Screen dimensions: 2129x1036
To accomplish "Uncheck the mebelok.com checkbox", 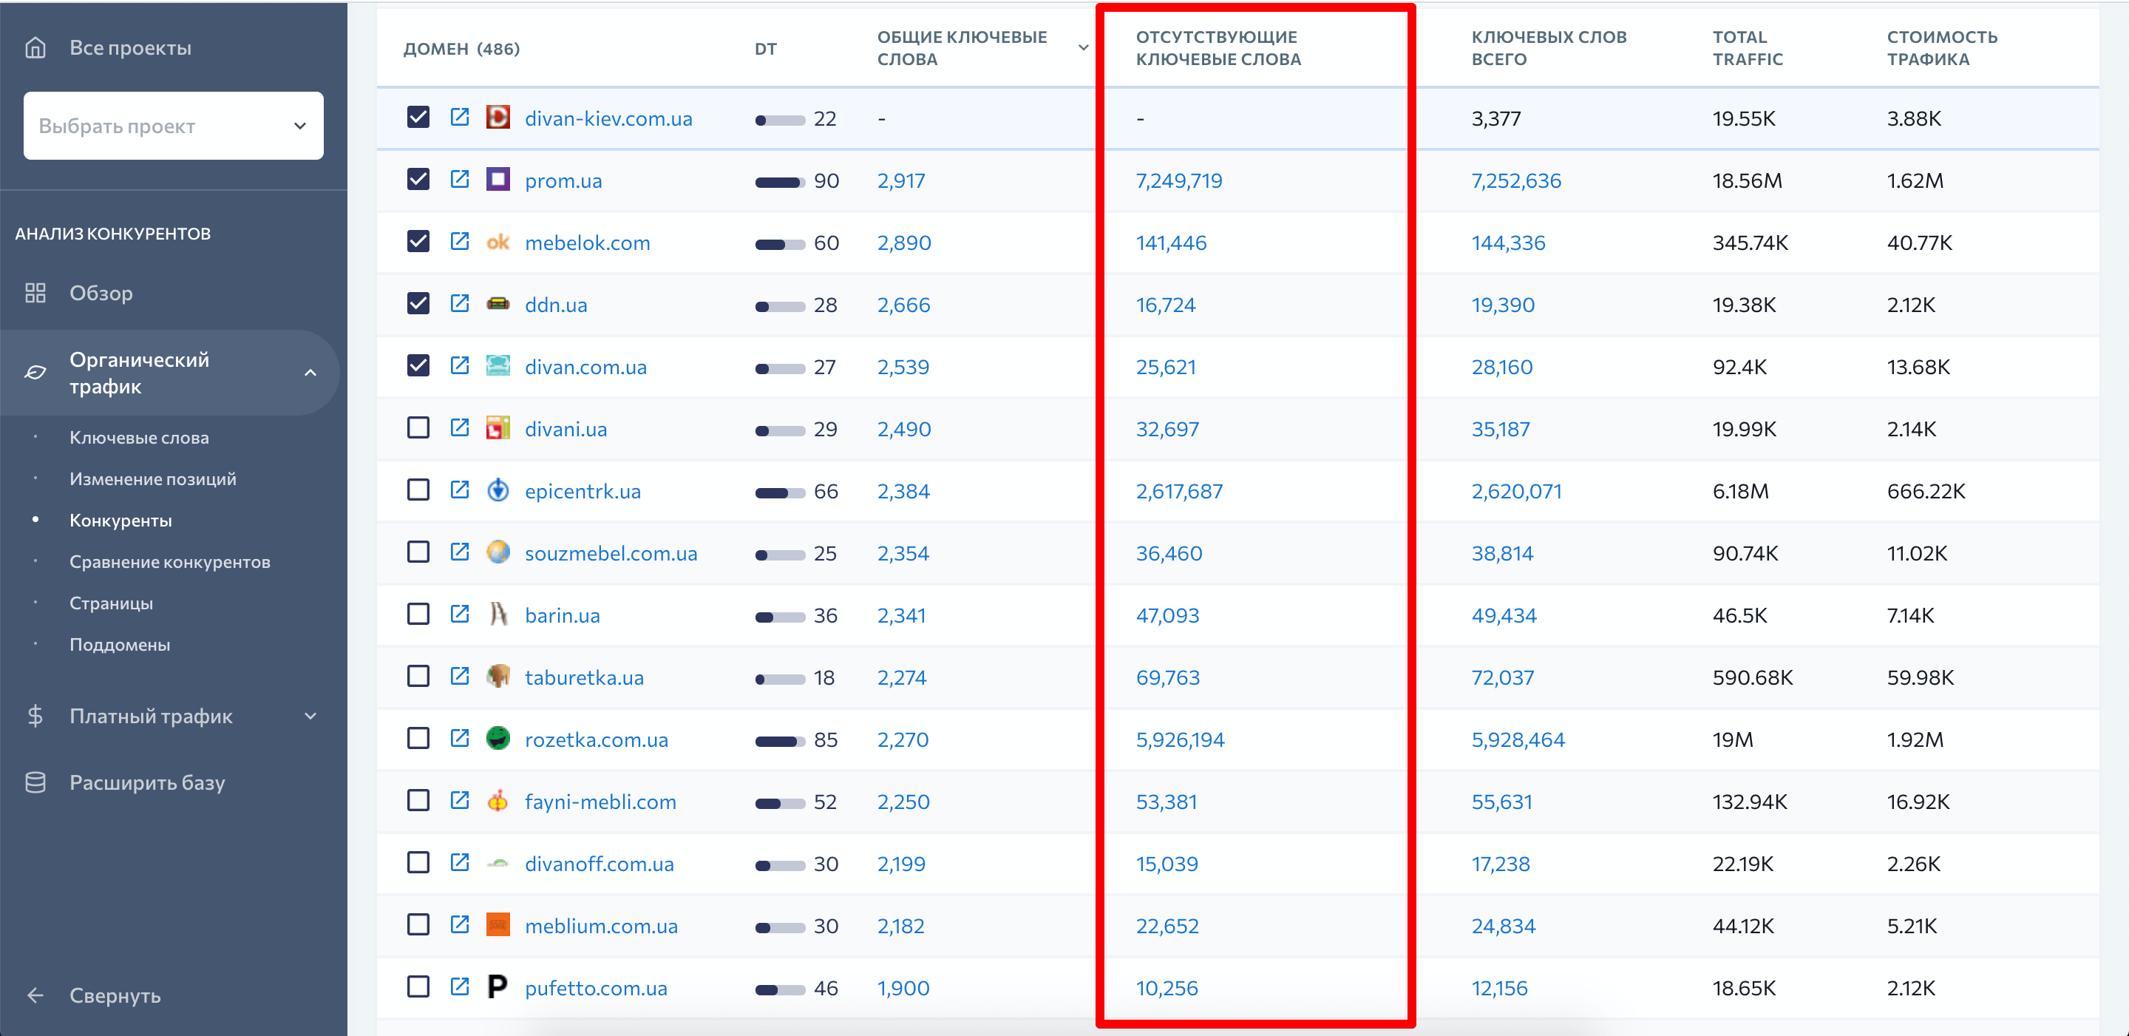I will coord(418,241).
